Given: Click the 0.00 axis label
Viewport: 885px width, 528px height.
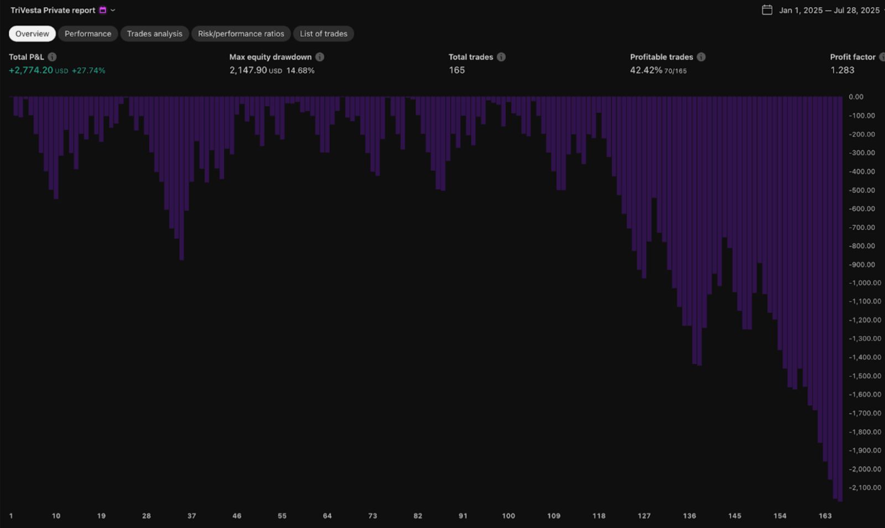Looking at the screenshot, I should tap(856, 97).
